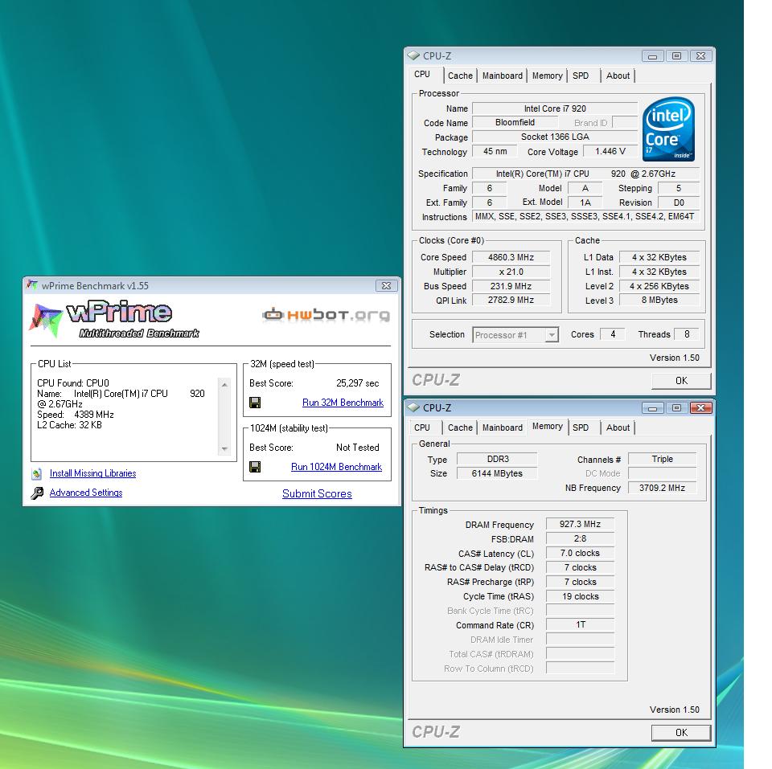The width and height of the screenshot is (772, 769).
Task: Switch to Mainboard tab in top CPU-Z window
Action: (502, 76)
